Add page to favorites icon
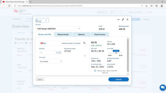Screen dimensions: 166x93 click(x=146, y=6)
